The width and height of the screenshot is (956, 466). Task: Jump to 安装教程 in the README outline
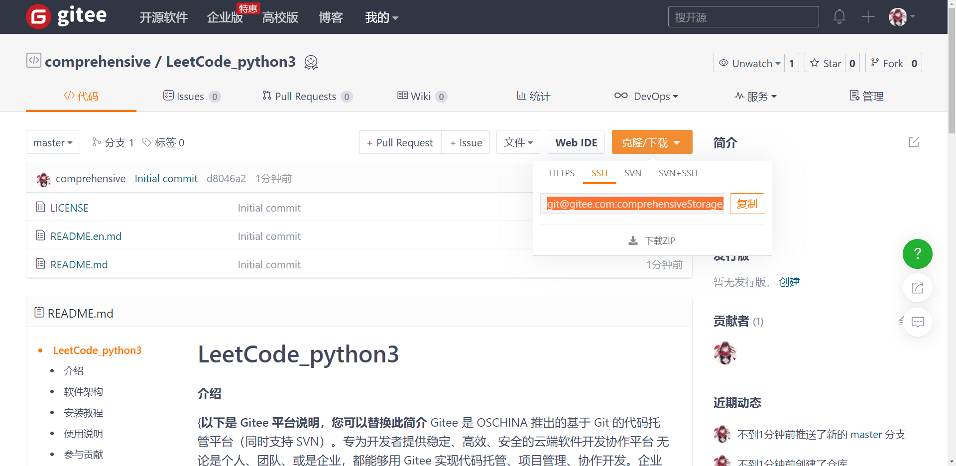[x=84, y=413]
